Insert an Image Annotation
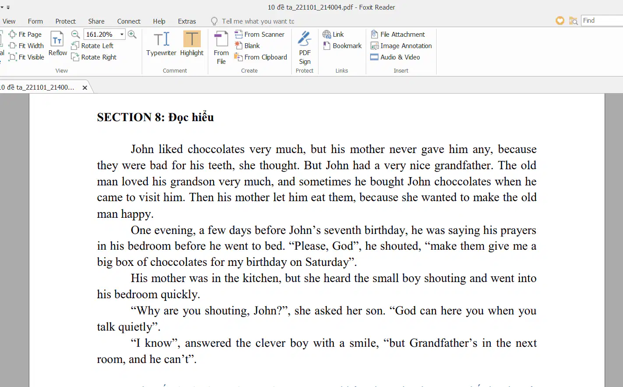The width and height of the screenshot is (623, 387). tap(401, 45)
